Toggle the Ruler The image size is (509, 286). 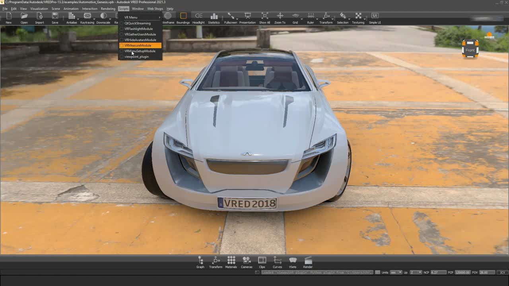pyautogui.click(x=311, y=18)
